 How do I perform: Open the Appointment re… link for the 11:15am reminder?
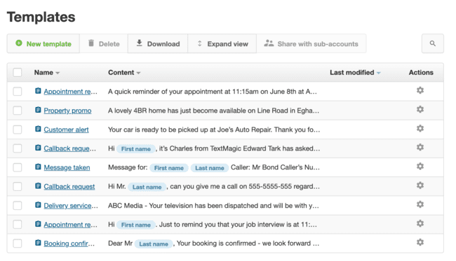coord(70,92)
